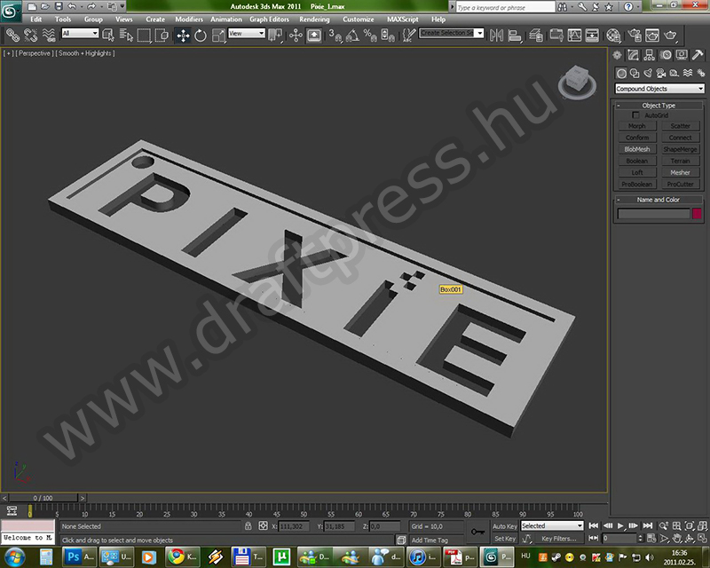
Task: Open the Compound Objects category dropdown
Action: [x=659, y=89]
